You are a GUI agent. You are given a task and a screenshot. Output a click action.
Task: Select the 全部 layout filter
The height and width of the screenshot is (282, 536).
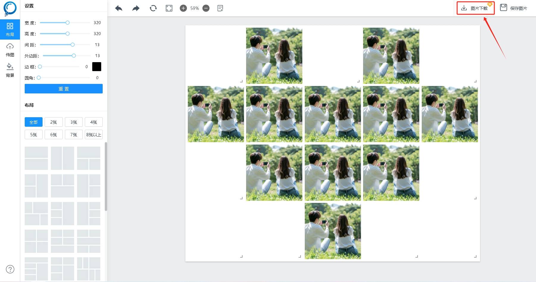(34, 122)
